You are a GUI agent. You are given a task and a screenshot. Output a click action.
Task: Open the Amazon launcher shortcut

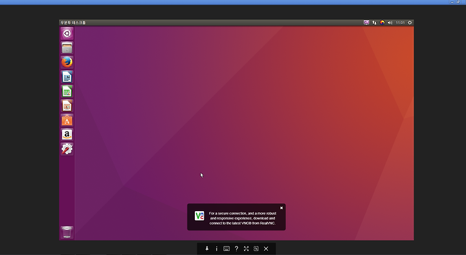(67, 135)
